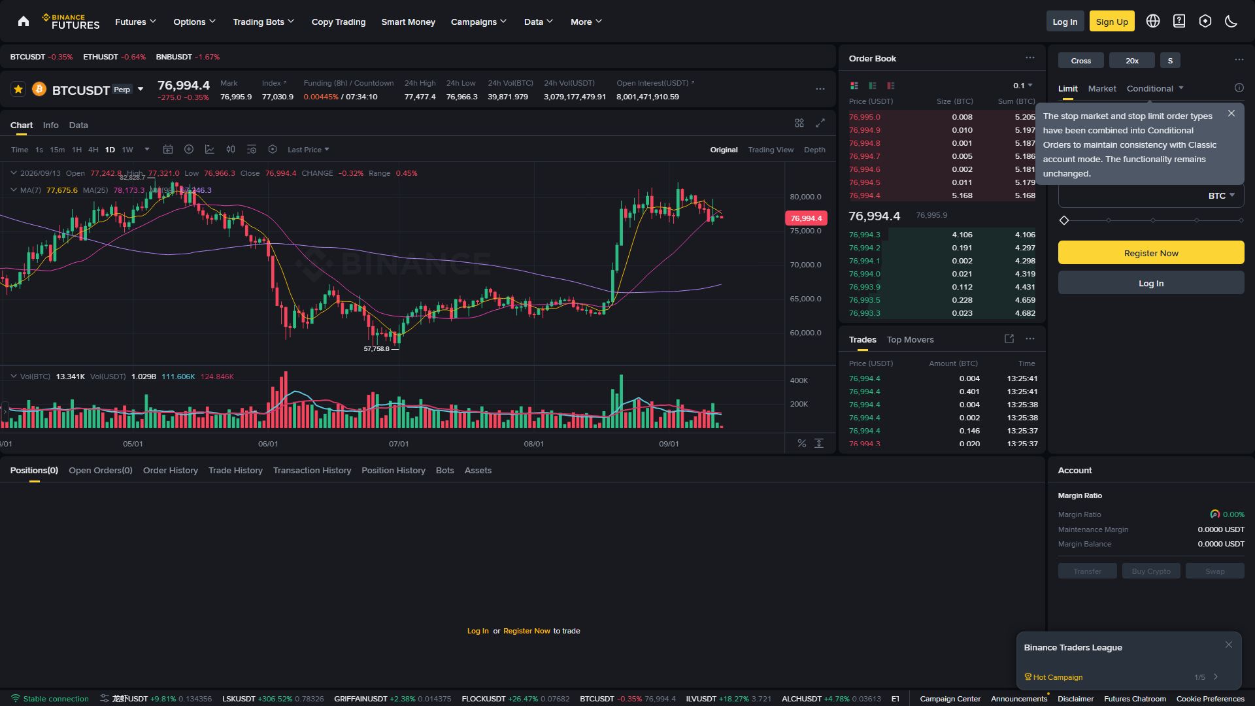
Task: Show order book with both bids and asks
Action: [x=854, y=86]
